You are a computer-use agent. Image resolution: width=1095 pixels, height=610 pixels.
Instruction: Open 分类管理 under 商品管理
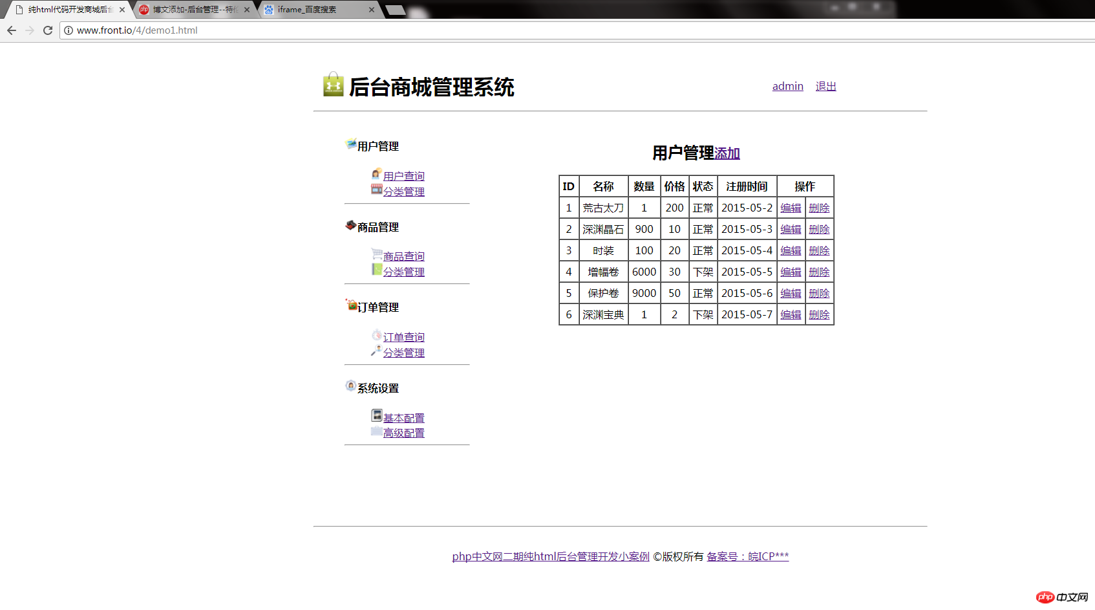pyautogui.click(x=404, y=272)
